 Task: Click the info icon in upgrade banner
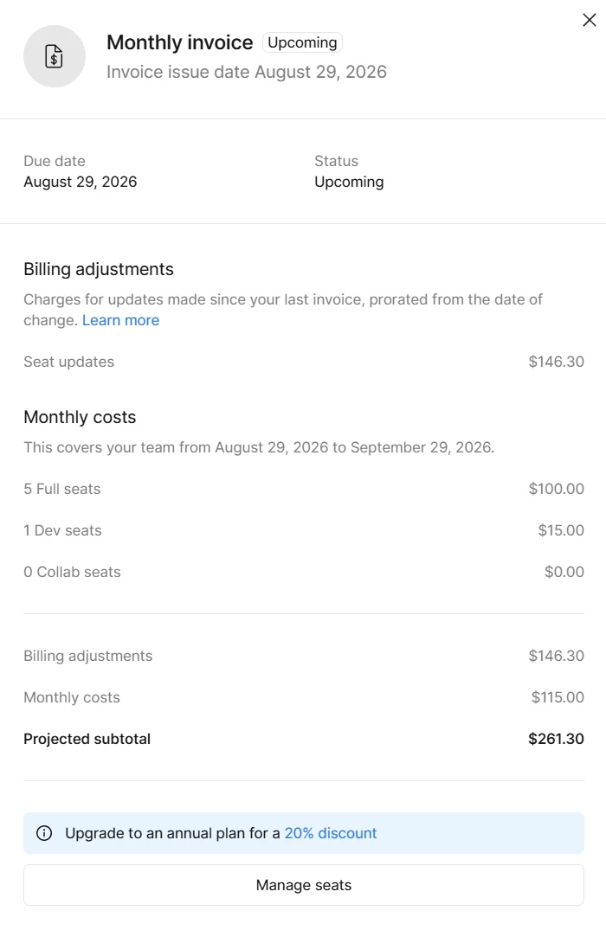(44, 833)
